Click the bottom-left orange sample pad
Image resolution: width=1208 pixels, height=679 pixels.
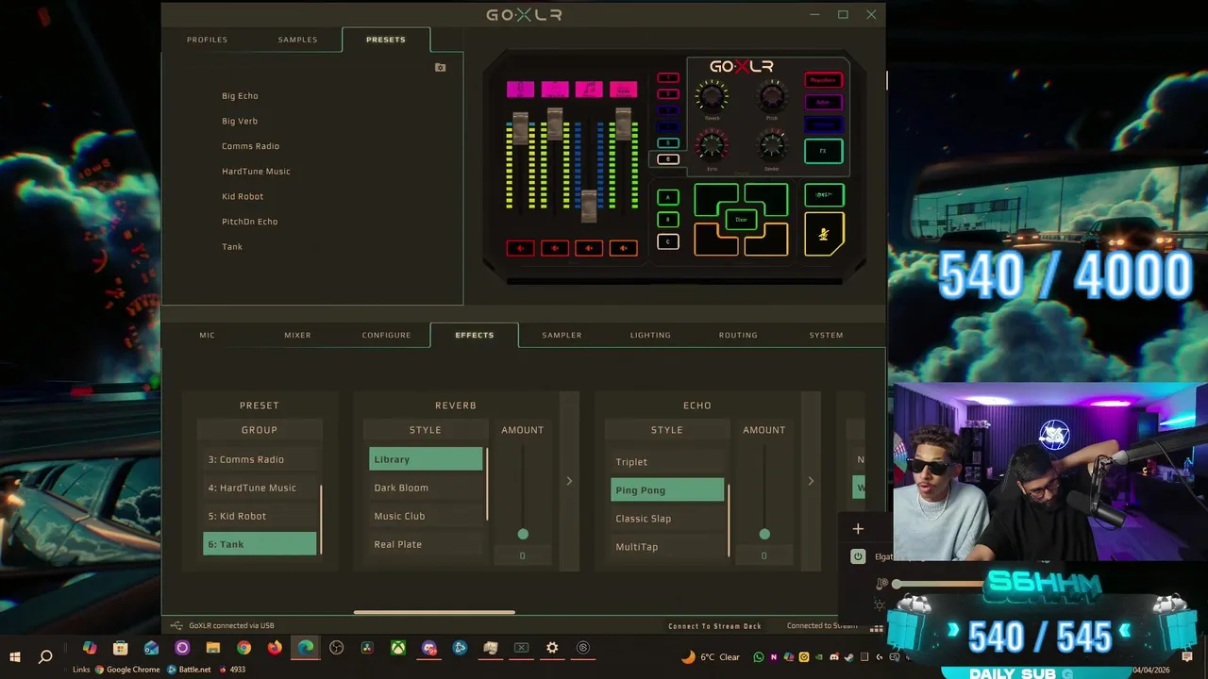pos(714,240)
